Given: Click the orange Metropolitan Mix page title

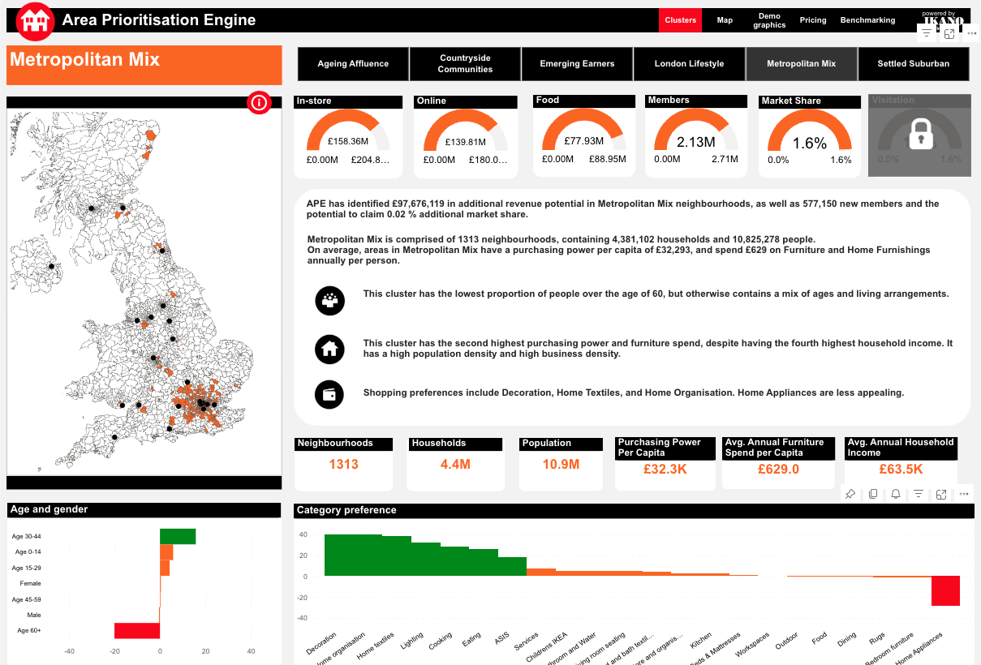Looking at the screenshot, I should pos(84,59).
